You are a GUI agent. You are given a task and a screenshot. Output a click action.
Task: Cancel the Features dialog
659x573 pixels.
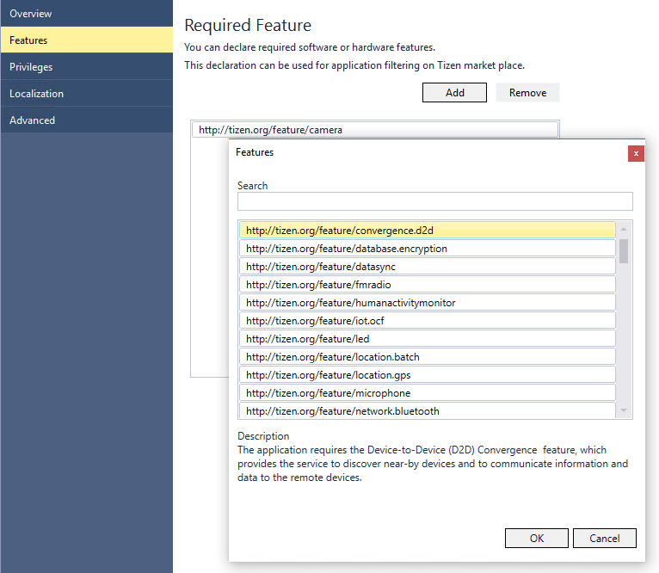tap(604, 539)
